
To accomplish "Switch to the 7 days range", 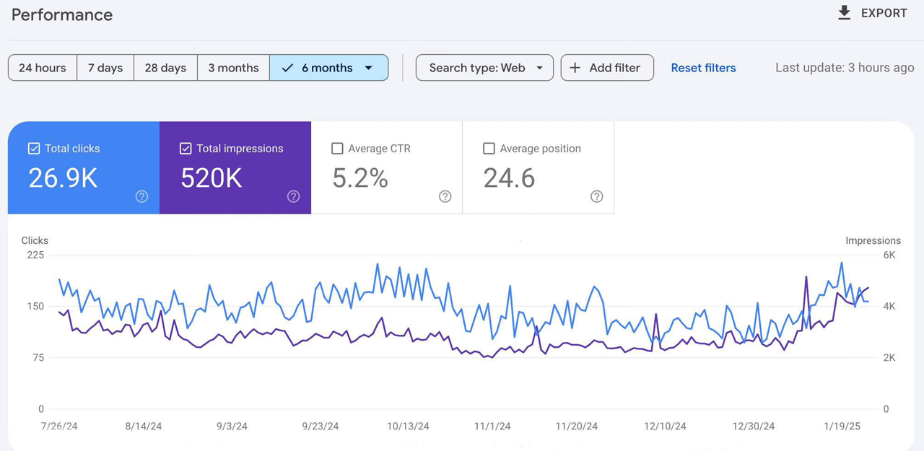I will click(x=105, y=68).
